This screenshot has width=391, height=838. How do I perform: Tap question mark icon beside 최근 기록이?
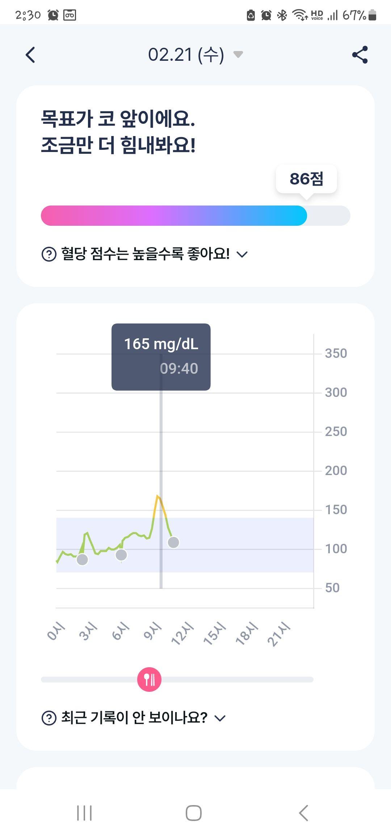point(49,718)
